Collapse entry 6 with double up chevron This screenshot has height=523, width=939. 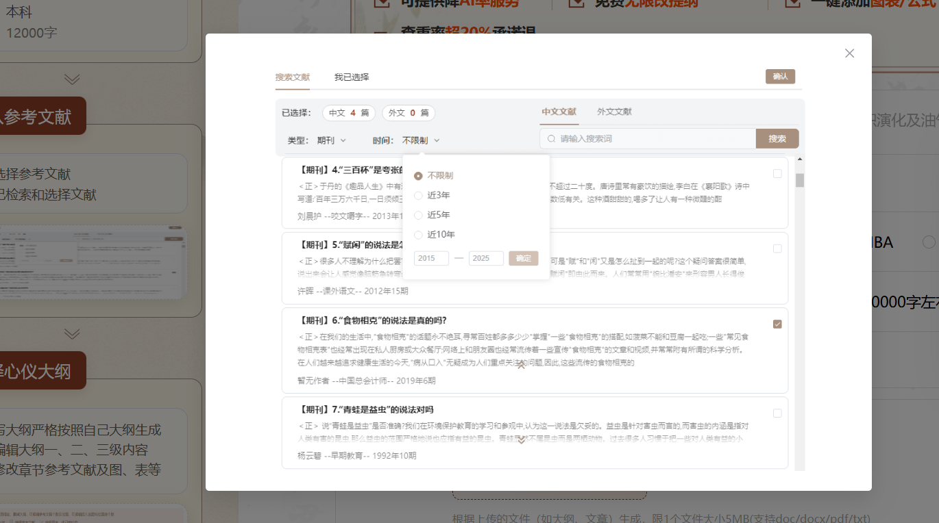[x=521, y=366]
